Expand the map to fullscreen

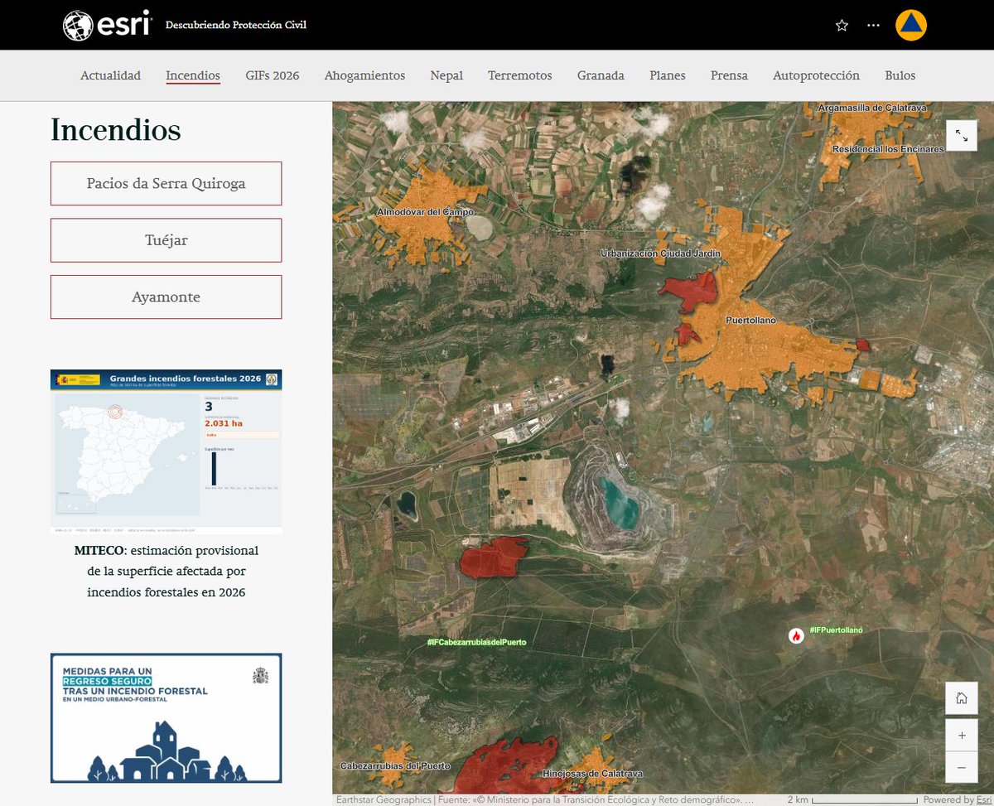click(961, 135)
